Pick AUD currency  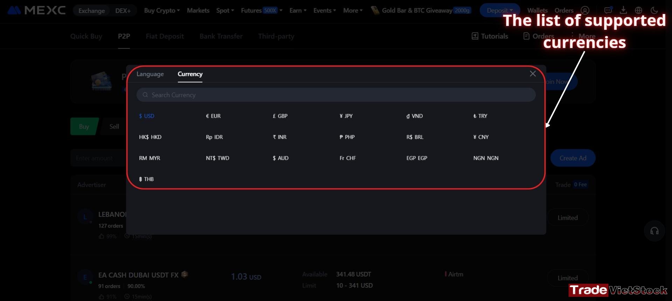(x=281, y=158)
